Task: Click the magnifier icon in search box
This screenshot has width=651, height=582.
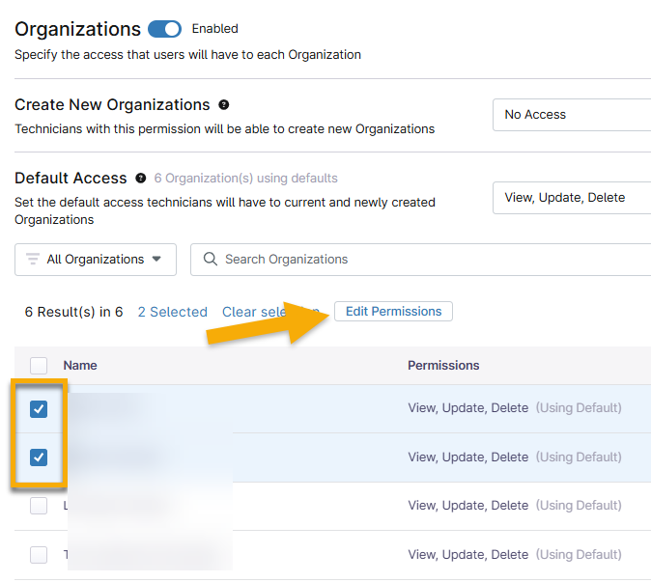Action: click(211, 260)
